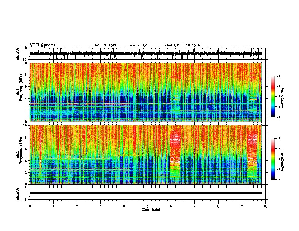Click the time axis tick label "0"

(30, 206)
